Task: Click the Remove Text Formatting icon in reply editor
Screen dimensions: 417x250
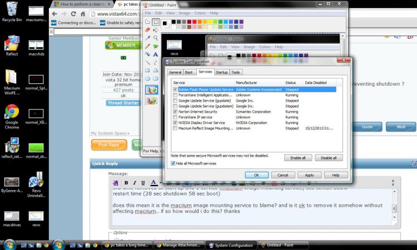Action: point(116,183)
